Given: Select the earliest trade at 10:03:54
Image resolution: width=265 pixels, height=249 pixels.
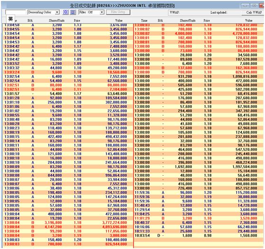Looking at the screenshot, I should [199, 236].
